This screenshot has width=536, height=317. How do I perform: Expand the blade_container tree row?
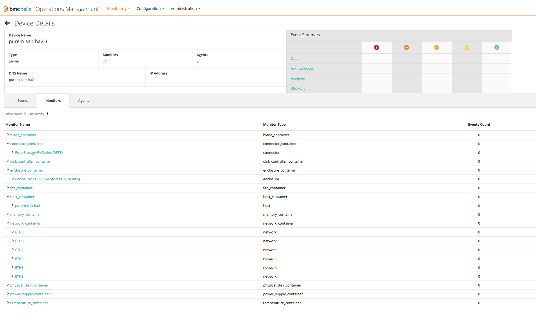coord(8,135)
